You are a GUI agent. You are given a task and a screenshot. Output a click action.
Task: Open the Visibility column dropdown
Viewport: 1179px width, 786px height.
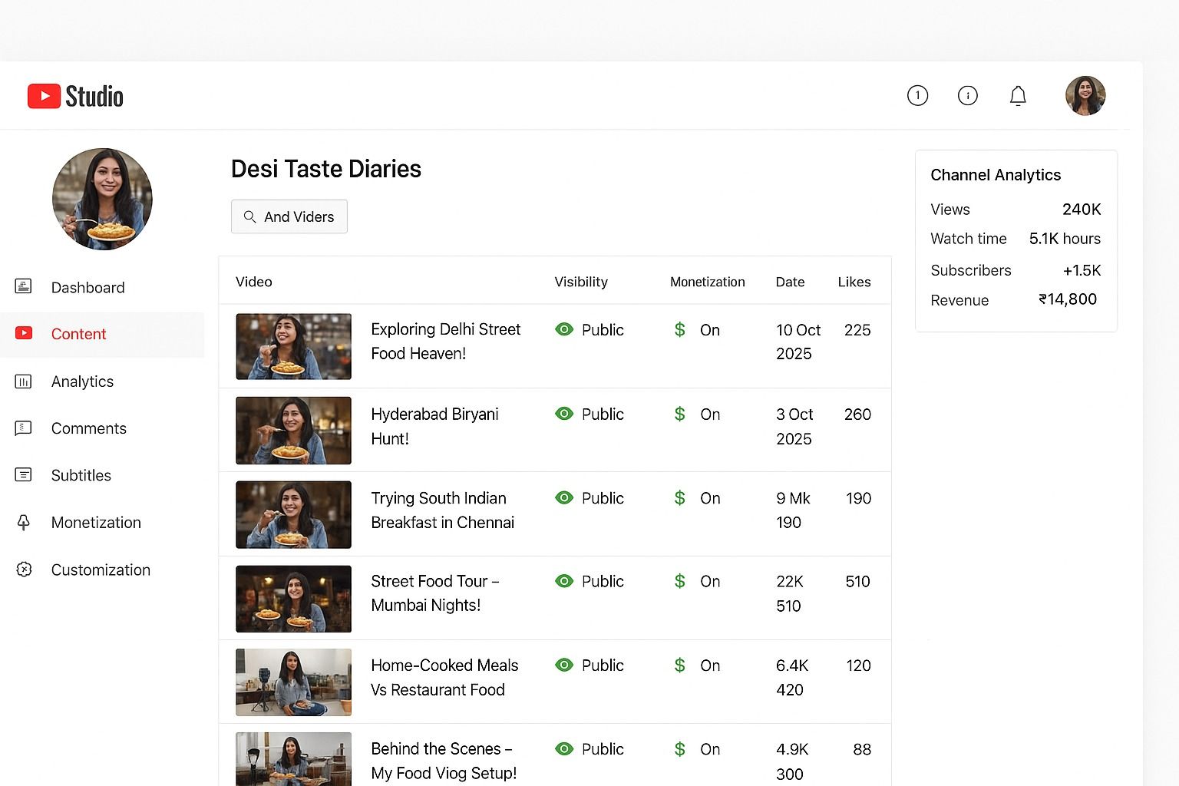(x=581, y=282)
